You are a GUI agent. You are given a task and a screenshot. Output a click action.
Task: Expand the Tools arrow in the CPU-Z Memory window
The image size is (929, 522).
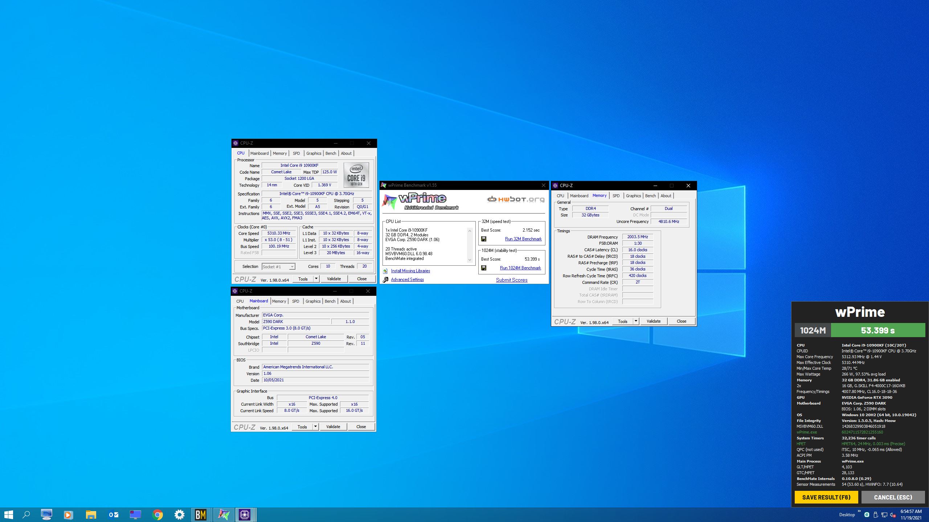(x=636, y=321)
